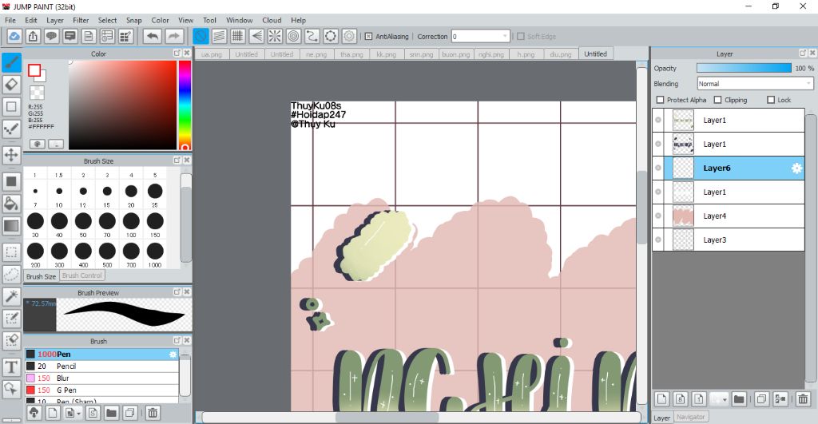Enable Clipping checkbox
The height and width of the screenshot is (424, 818).
tap(718, 100)
